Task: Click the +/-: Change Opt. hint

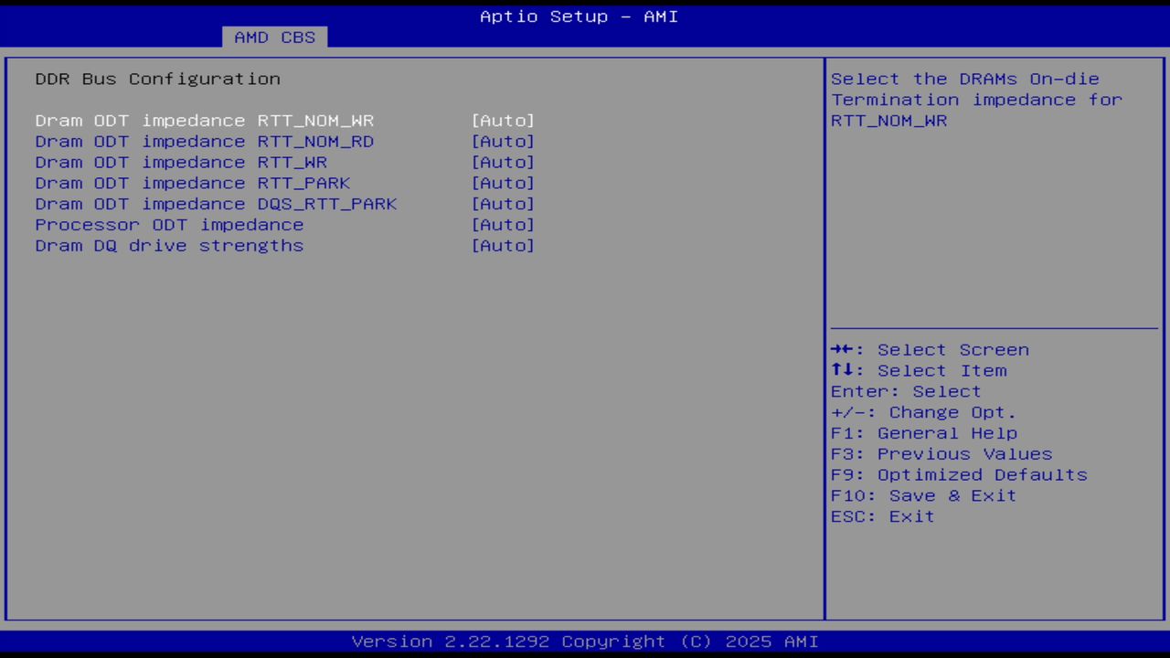Action: [x=923, y=413]
